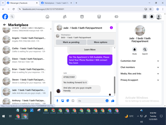Go back in Chrome browser
This screenshot has height=125, width=166.
coord(3,9)
